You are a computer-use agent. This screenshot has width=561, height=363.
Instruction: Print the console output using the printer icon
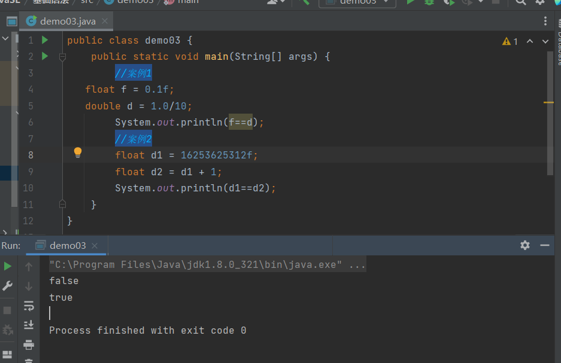tap(28, 344)
